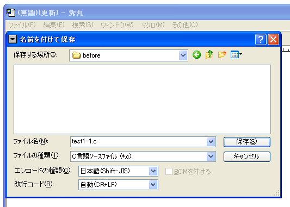
Task: Click the 保存(S) button
Action: click(x=247, y=142)
